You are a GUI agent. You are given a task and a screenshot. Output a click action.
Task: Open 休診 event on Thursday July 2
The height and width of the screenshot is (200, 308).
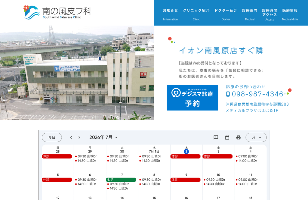(185, 156)
